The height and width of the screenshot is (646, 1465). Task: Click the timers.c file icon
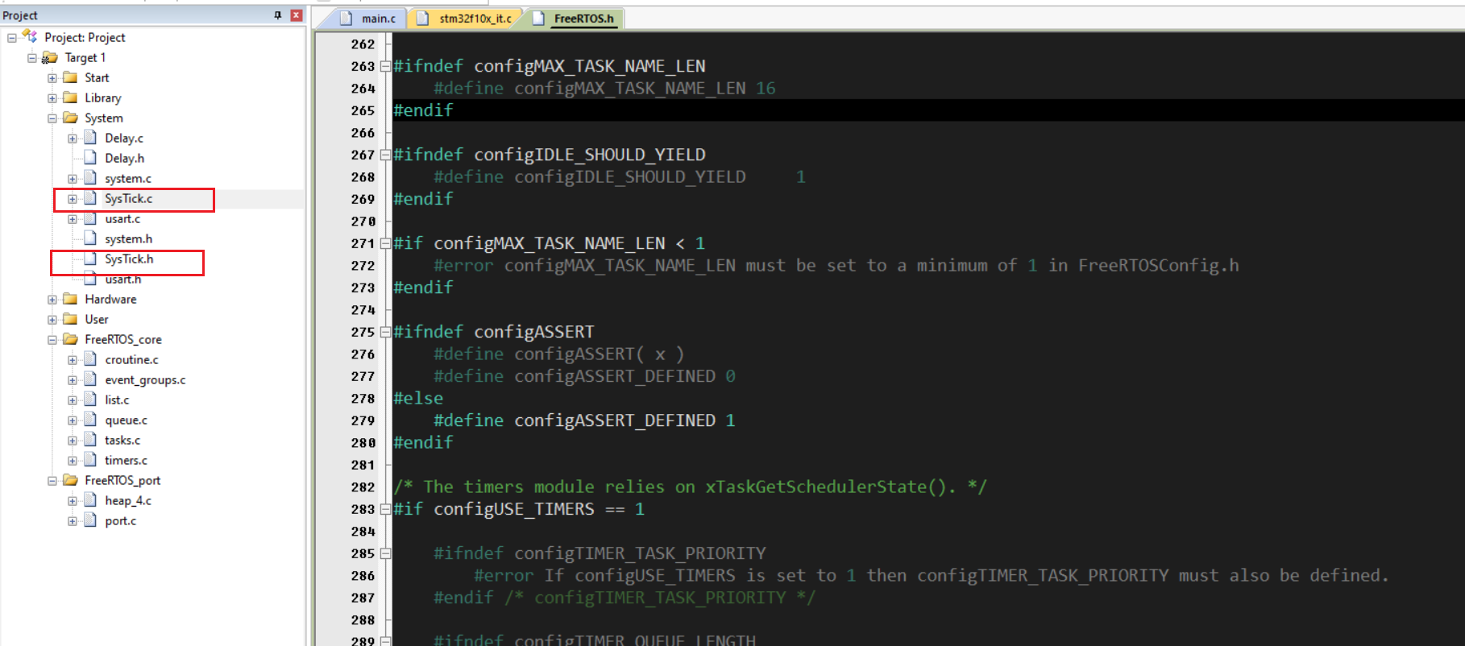pyautogui.click(x=90, y=460)
